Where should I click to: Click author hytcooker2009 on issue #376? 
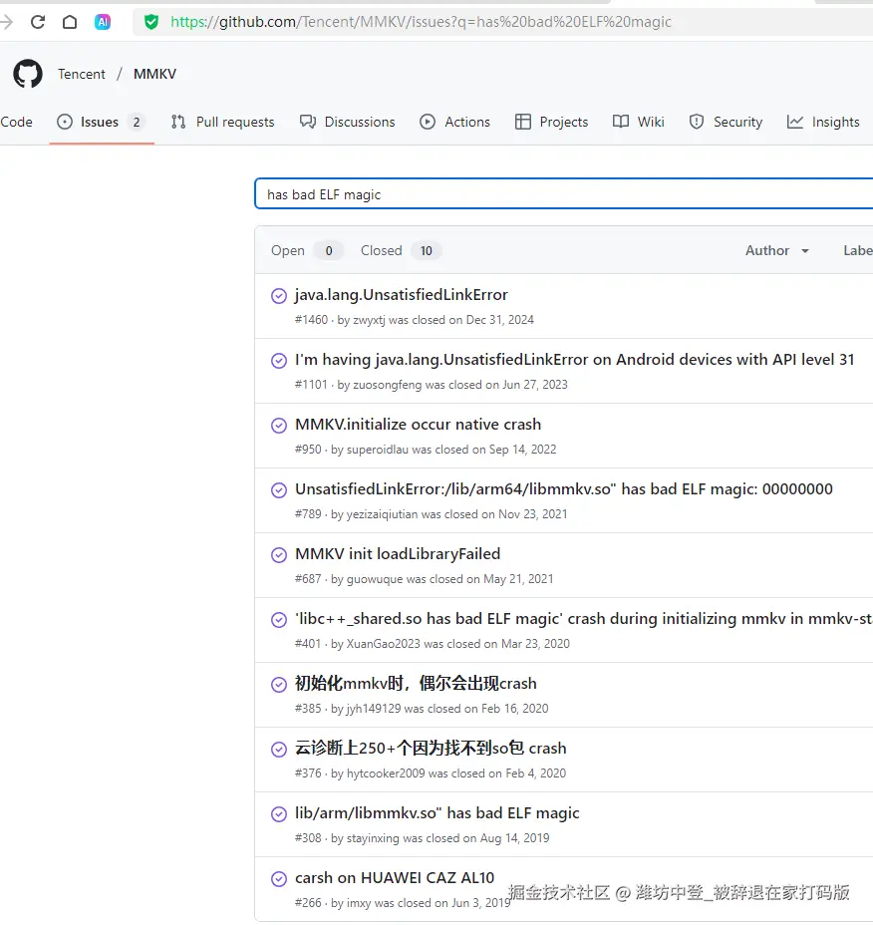[x=386, y=773]
